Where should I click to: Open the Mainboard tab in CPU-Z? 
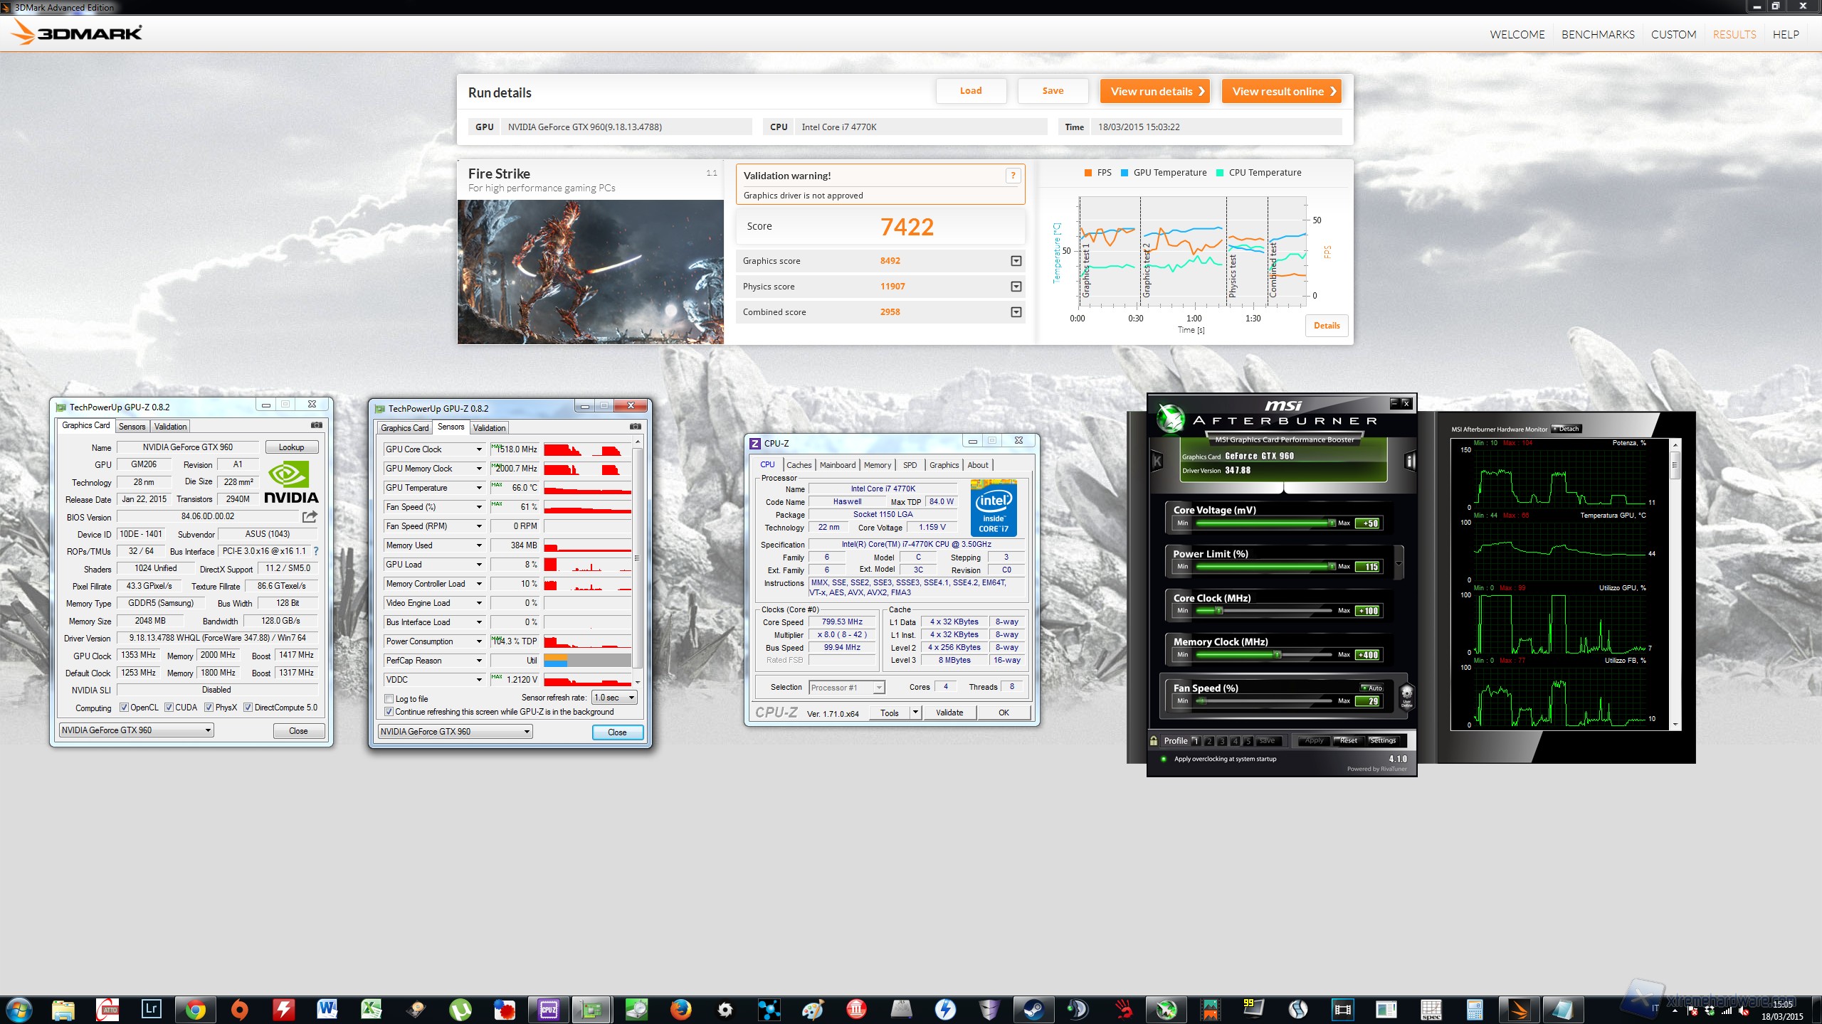tap(837, 465)
